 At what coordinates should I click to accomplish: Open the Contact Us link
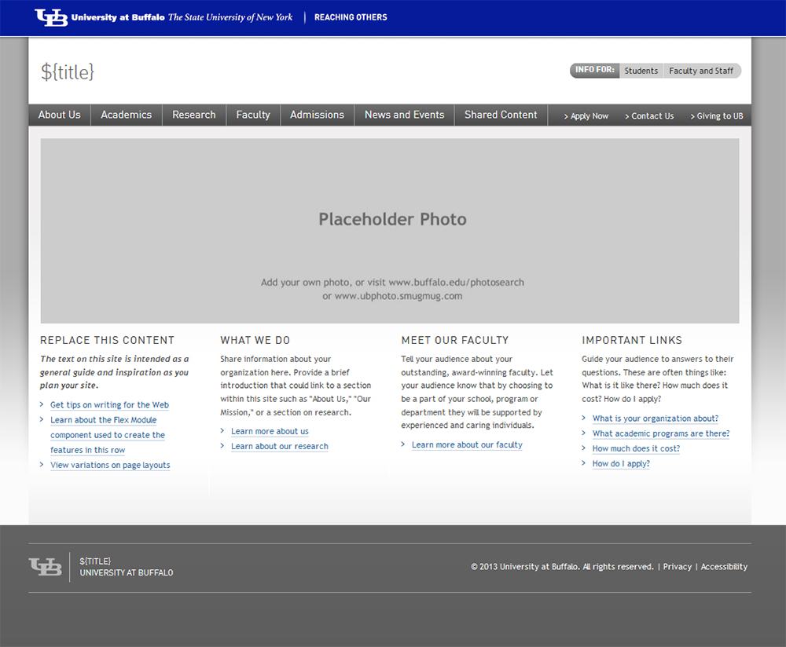pos(652,116)
